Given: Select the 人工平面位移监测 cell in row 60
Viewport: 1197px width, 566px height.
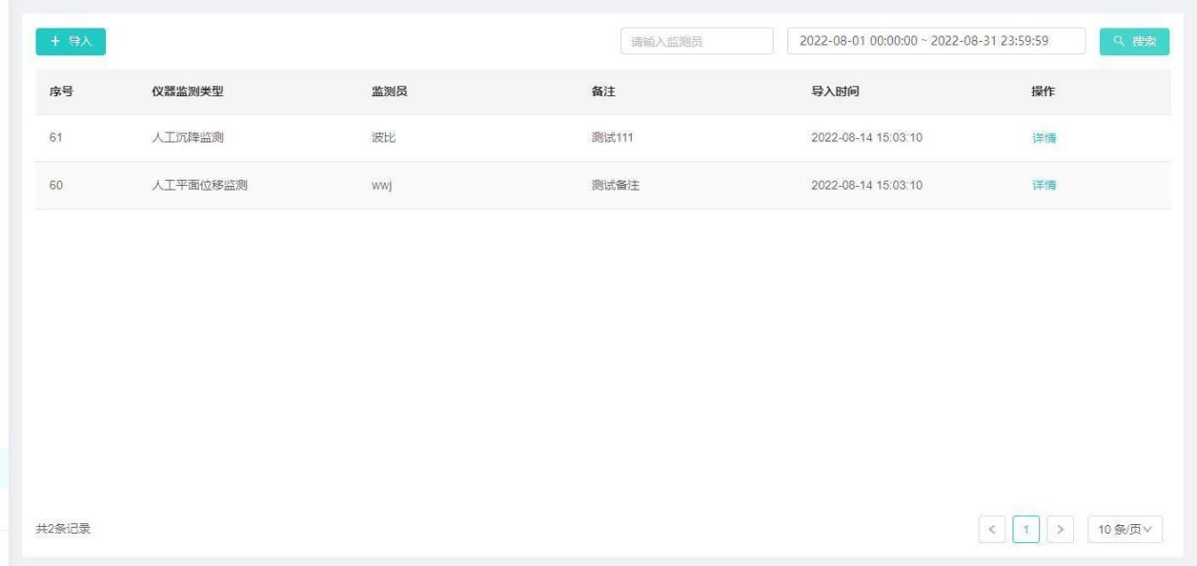Looking at the screenshot, I should pos(193,185).
